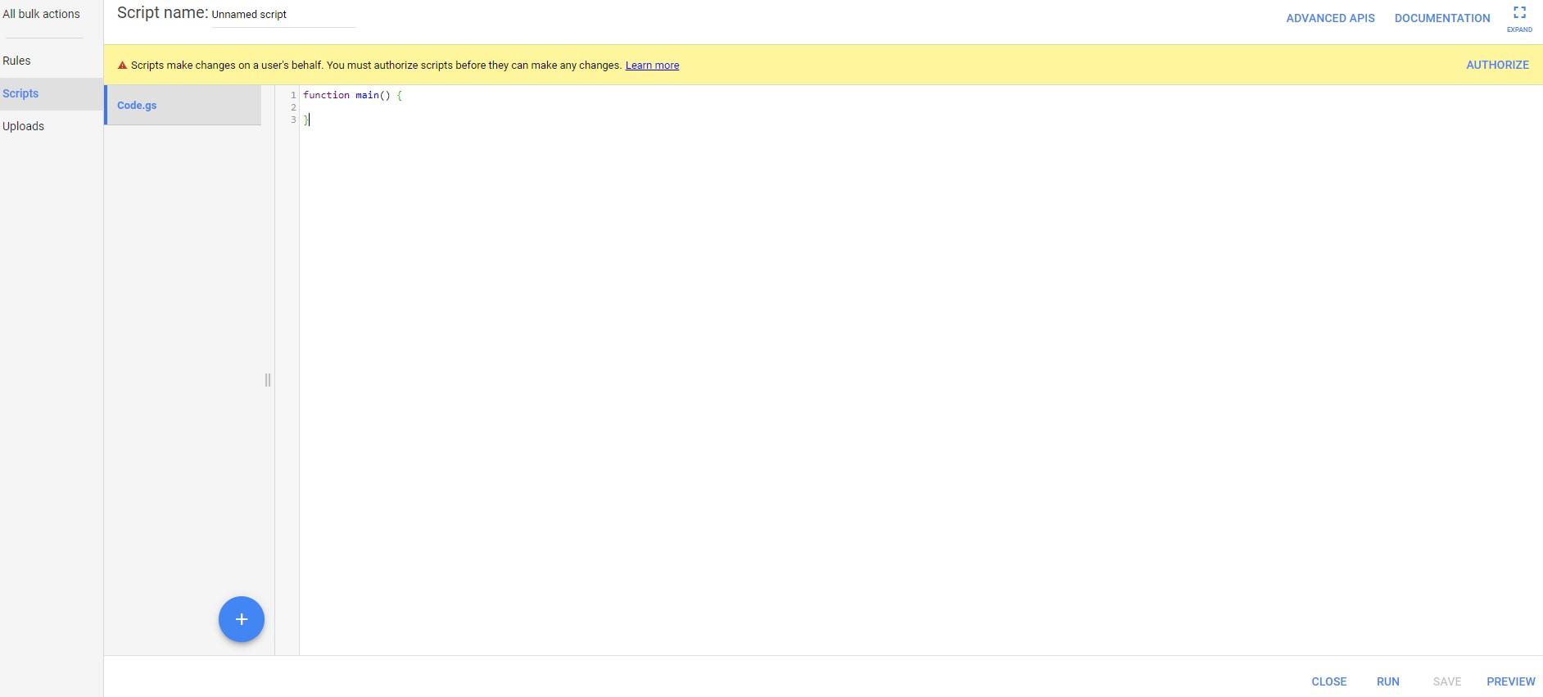Select the Code.gs file tab
1543x697 pixels.
pos(137,105)
